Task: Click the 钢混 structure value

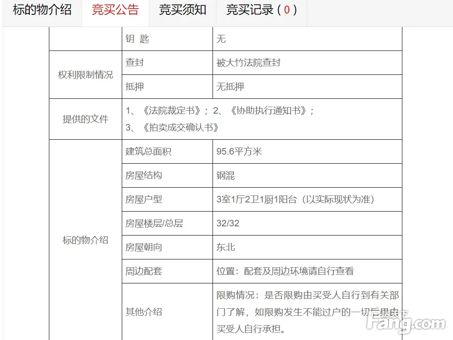Action: tap(226, 175)
